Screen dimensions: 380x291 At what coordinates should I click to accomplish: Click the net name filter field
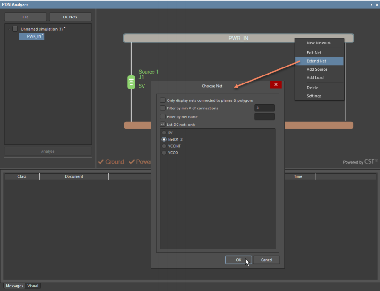coord(264,116)
